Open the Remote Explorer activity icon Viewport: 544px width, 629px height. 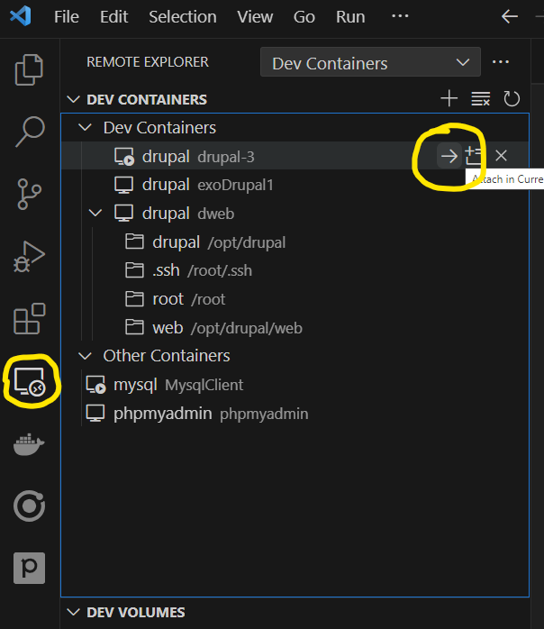click(30, 381)
